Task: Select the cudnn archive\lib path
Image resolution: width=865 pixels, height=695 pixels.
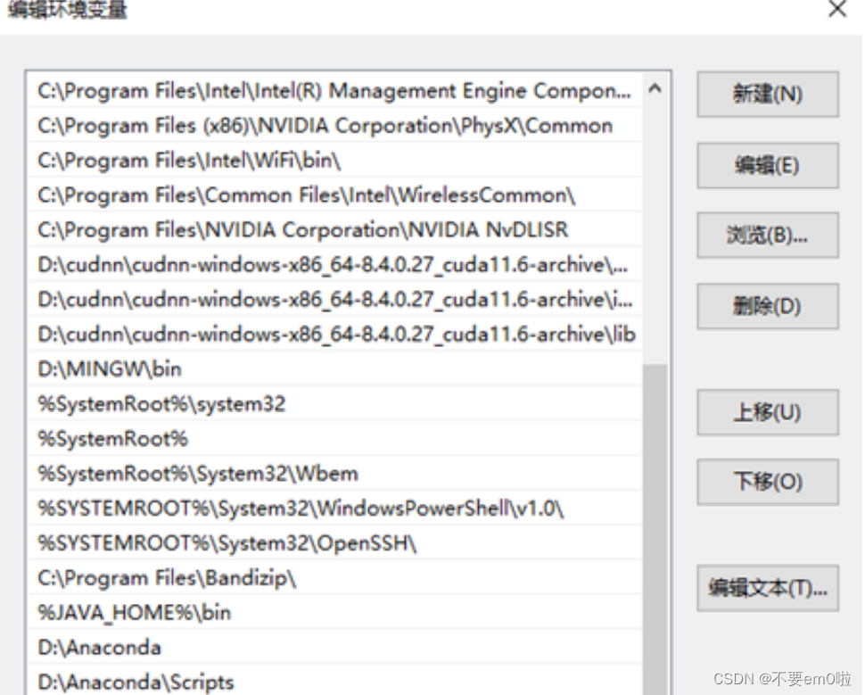Action: click(335, 334)
